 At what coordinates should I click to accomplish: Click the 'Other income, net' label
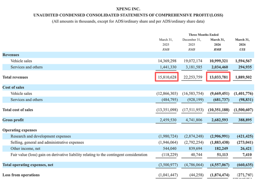pyautogui.click(x=25, y=148)
